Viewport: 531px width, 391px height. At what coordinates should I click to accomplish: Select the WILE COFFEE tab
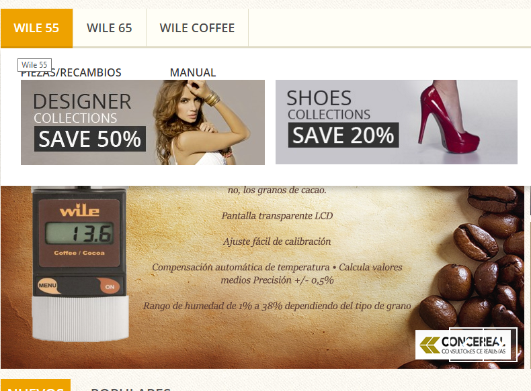point(197,28)
